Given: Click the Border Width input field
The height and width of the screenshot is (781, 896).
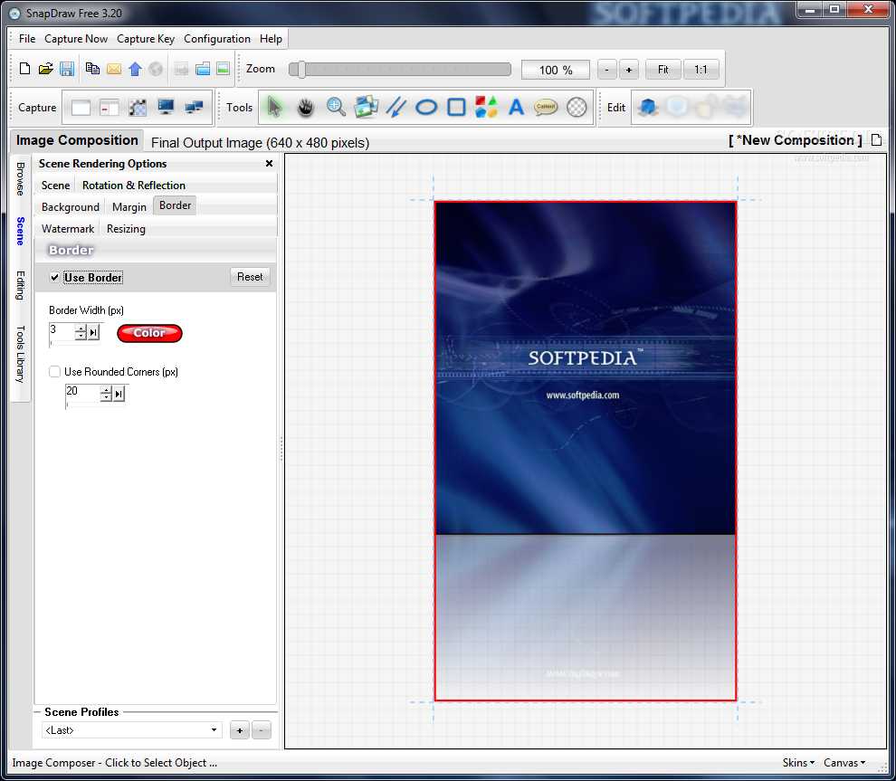Looking at the screenshot, I should click(x=62, y=331).
